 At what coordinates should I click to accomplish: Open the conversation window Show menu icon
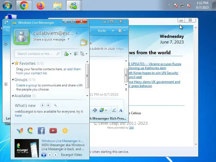[x=120, y=31]
